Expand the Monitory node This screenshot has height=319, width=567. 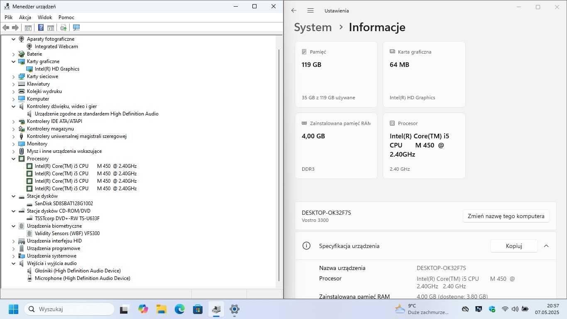(13, 144)
